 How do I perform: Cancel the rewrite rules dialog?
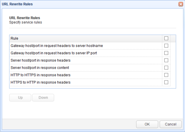point(171,124)
